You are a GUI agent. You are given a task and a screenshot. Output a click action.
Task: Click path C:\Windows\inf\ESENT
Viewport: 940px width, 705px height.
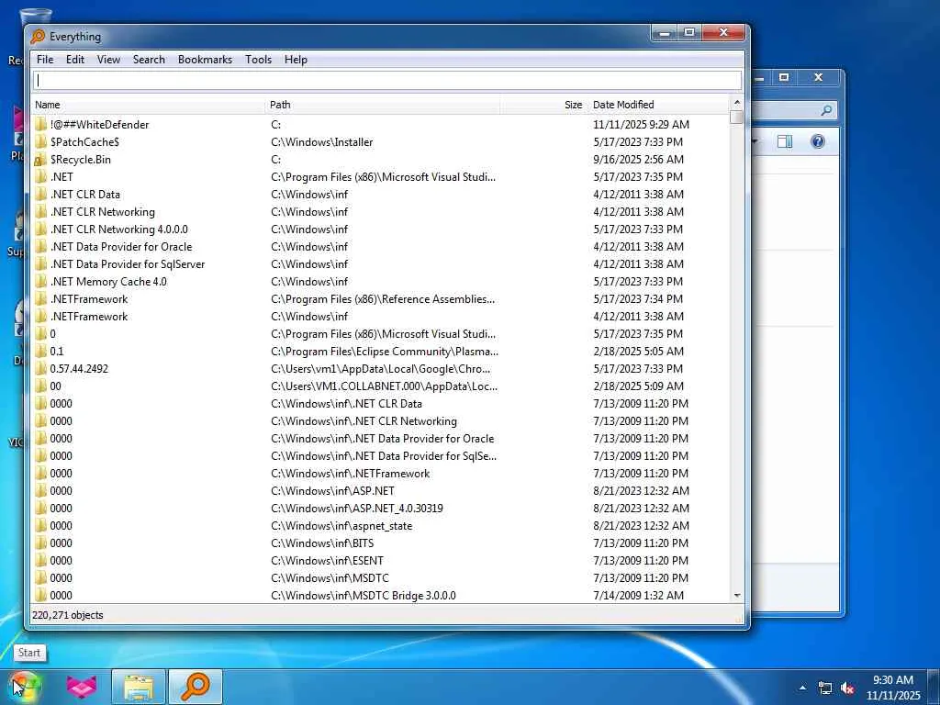coord(328,561)
